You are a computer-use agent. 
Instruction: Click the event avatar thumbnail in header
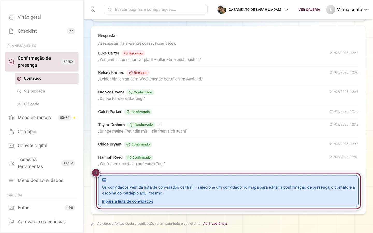point(221,10)
